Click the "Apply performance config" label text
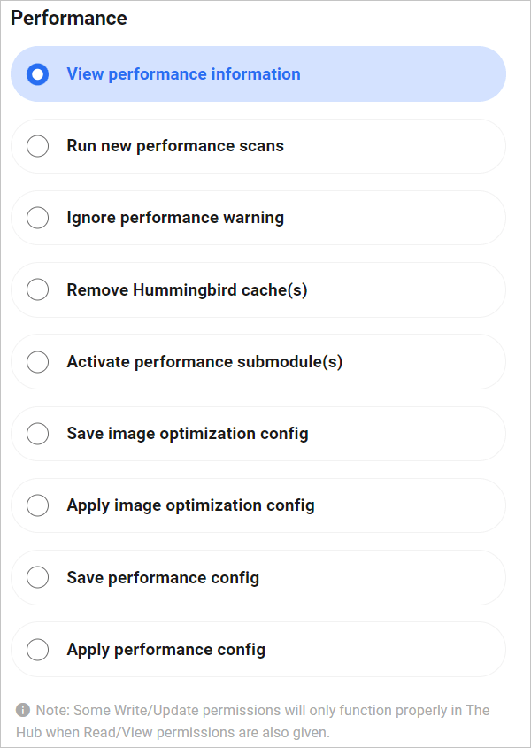 click(x=165, y=649)
